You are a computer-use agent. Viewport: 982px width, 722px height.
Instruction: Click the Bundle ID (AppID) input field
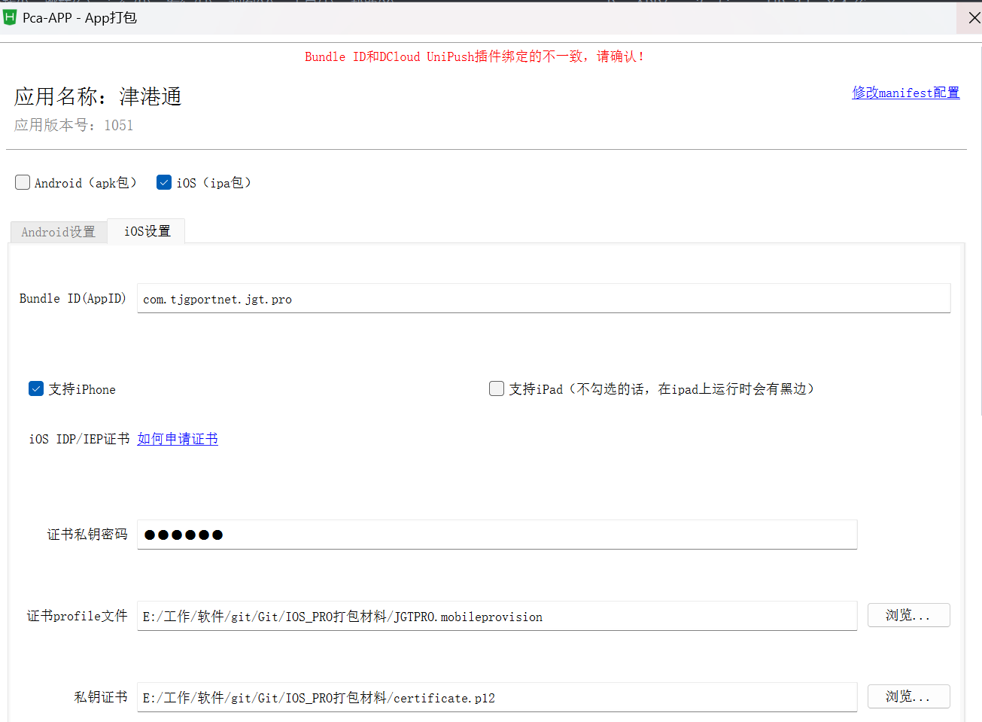(543, 299)
